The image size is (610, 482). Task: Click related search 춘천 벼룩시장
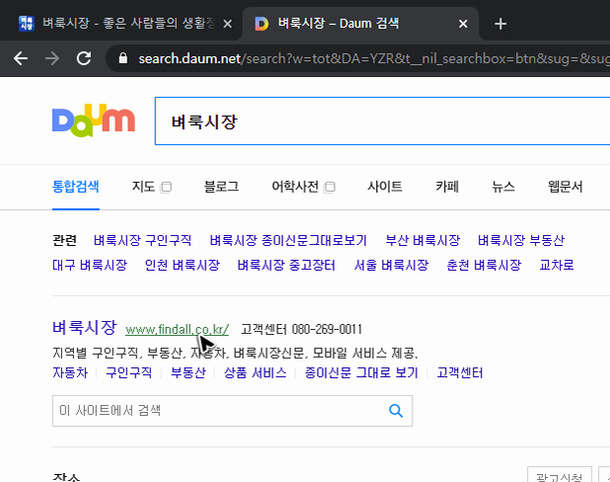tap(484, 265)
